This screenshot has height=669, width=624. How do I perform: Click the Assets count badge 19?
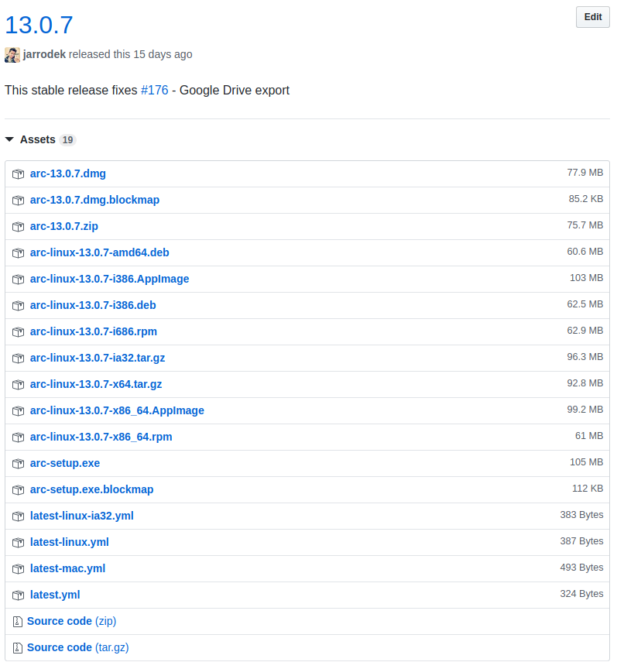(68, 140)
